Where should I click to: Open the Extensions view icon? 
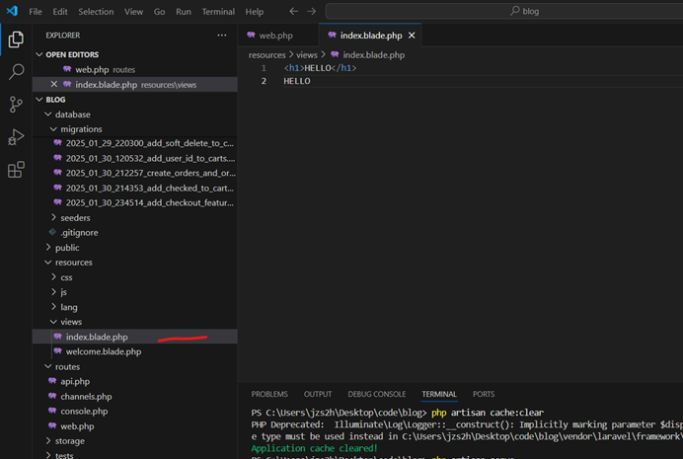(16, 170)
